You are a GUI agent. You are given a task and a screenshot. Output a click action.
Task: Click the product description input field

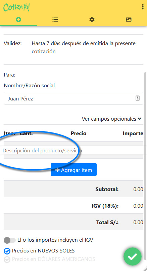(73, 150)
